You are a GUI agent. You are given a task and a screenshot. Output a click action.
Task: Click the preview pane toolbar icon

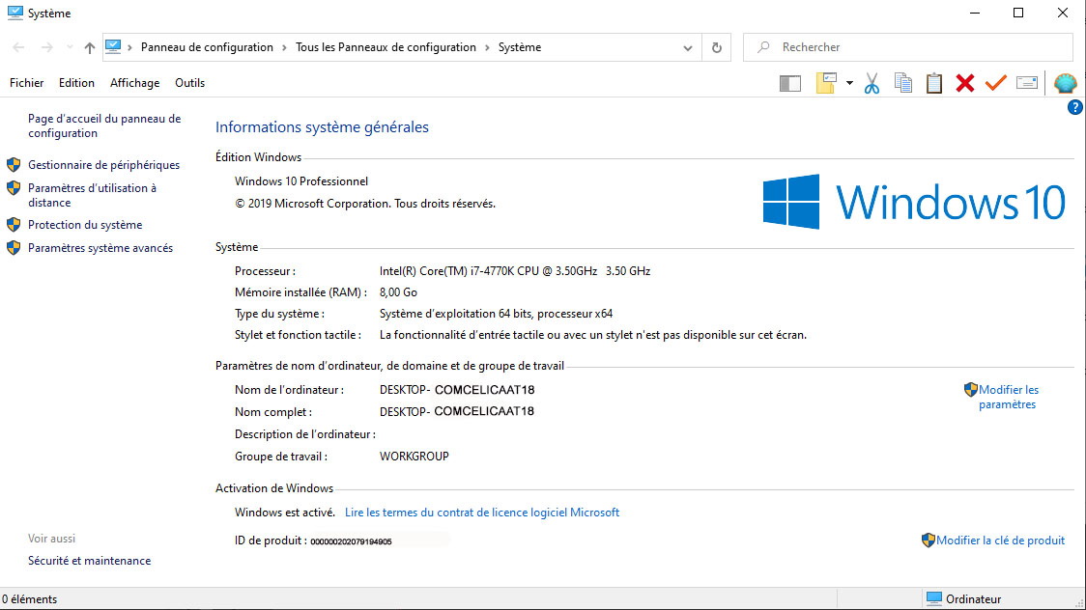pyautogui.click(x=789, y=84)
